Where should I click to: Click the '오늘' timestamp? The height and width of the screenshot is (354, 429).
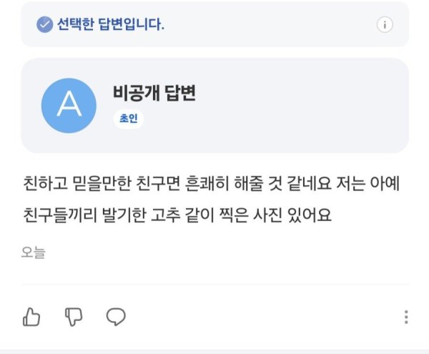tap(33, 252)
